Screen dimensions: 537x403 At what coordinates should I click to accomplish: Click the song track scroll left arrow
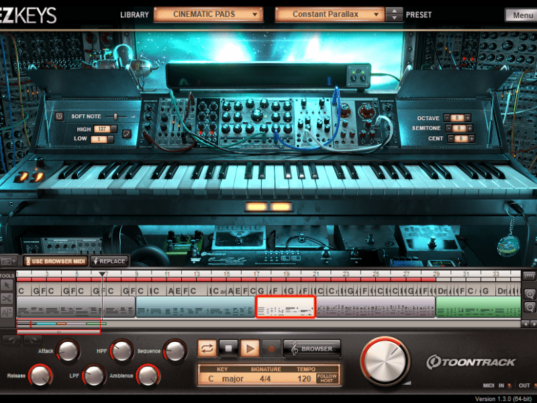tap(526, 324)
